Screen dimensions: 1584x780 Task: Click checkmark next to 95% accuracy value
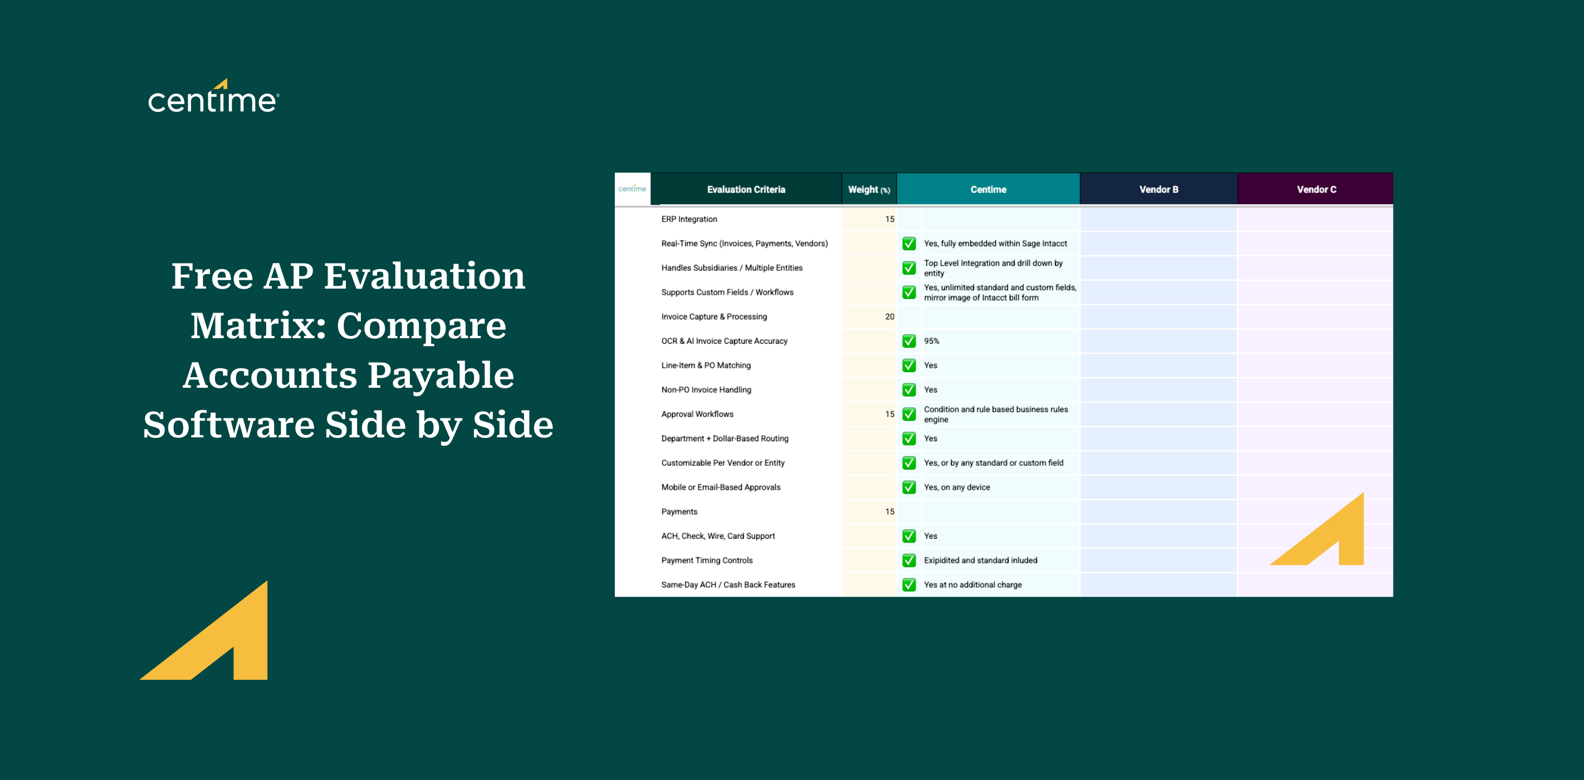[909, 342]
